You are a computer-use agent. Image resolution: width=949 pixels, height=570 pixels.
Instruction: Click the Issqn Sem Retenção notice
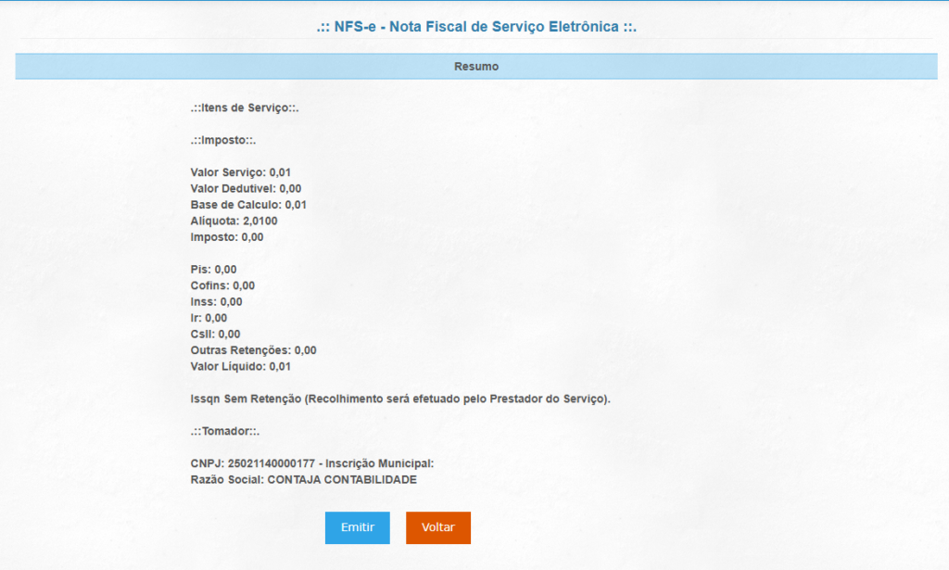click(401, 399)
